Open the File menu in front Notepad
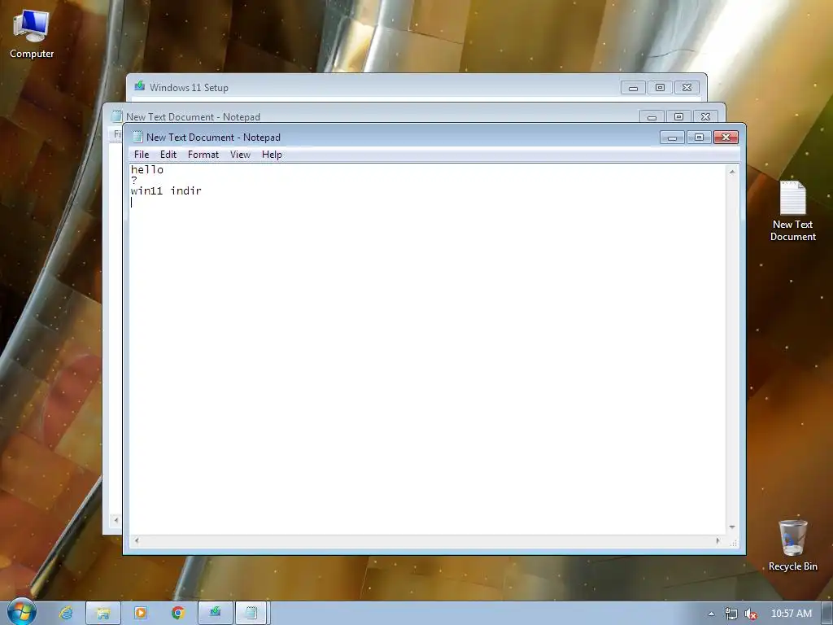This screenshot has height=625, width=833. (142, 155)
